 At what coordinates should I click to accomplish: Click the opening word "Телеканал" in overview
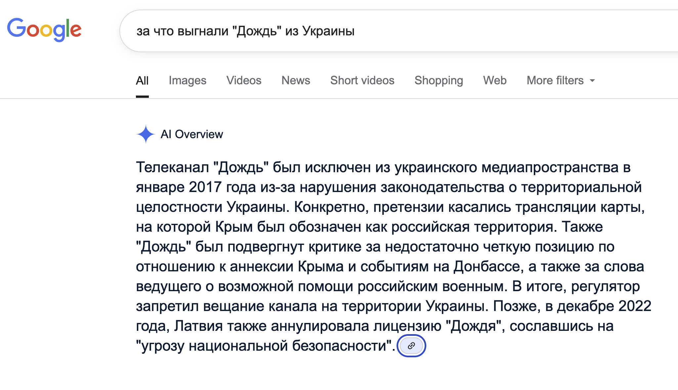coord(172,168)
